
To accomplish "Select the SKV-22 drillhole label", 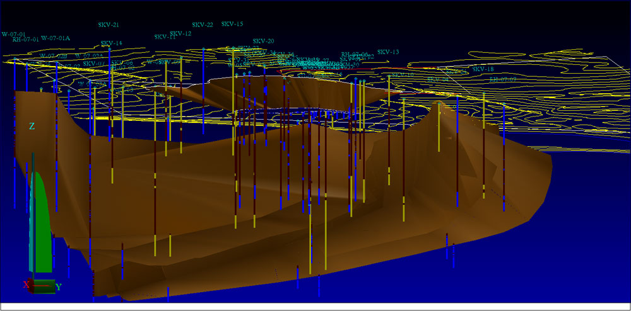I will click(x=203, y=25).
